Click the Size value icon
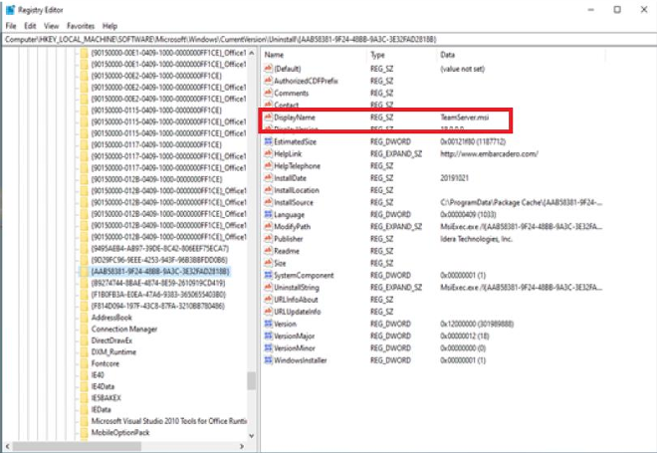Viewport: 657px width, 453px height. pos(268,263)
